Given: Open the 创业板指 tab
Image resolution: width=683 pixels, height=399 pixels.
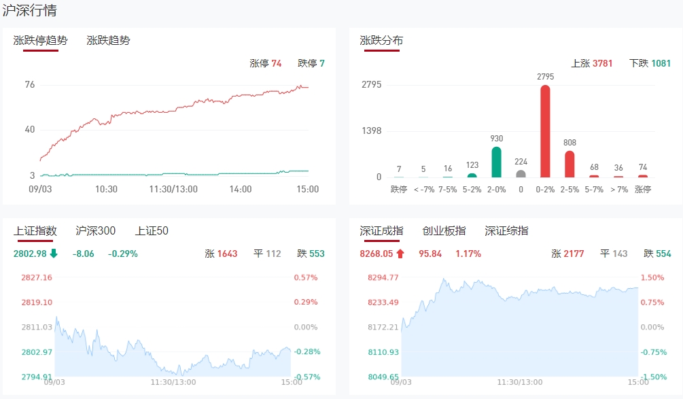Looking at the screenshot, I should (x=444, y=231).
